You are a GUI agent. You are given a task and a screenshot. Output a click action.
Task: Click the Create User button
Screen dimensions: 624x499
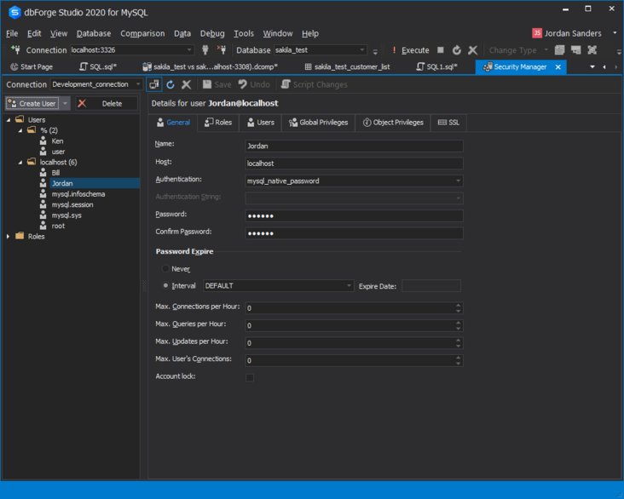pos(32,104)
